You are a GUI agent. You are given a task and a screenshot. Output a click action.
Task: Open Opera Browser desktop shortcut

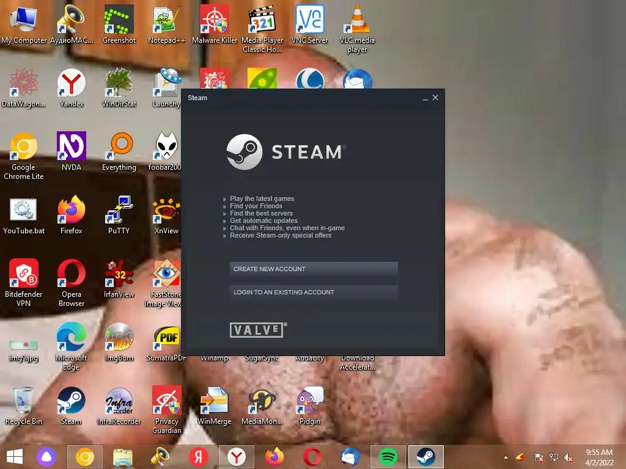coord(72,283)
